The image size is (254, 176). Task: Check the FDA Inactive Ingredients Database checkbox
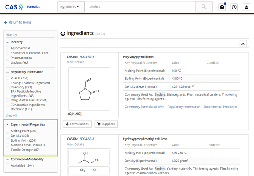7,105
